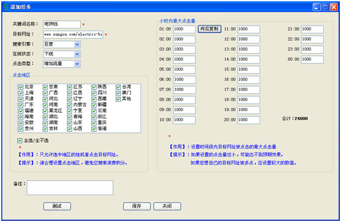Click the 10:00 click limit field

[x=184, y=120]
